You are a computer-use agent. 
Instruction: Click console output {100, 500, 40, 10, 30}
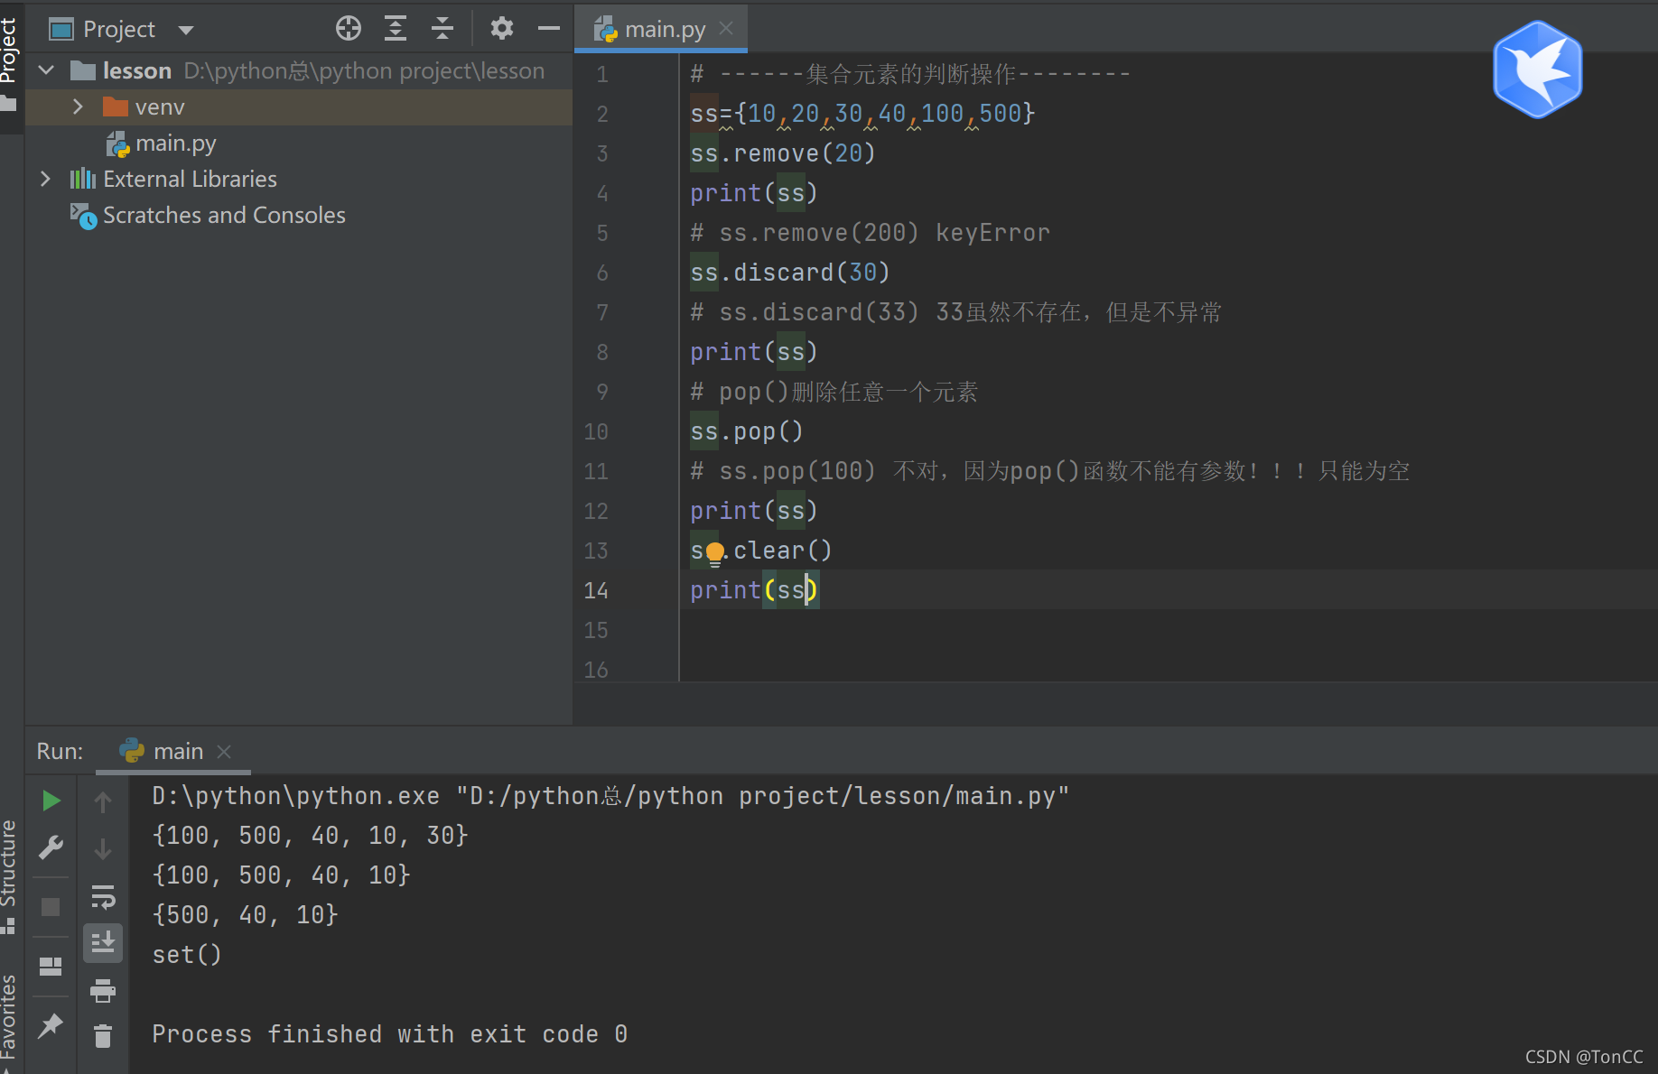[311, 836]
